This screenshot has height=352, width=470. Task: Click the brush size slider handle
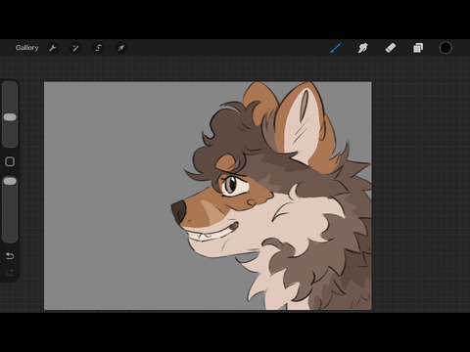10,117
